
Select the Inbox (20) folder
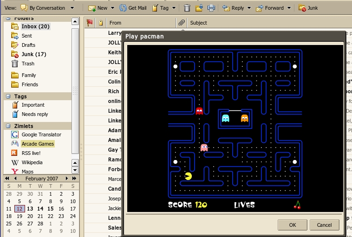point(35,26)
